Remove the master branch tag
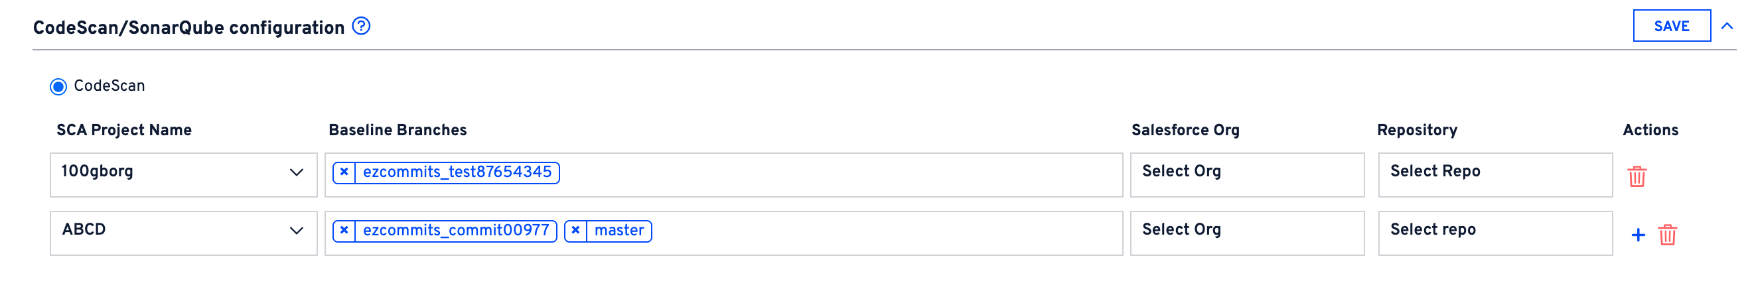 [575, 231]
